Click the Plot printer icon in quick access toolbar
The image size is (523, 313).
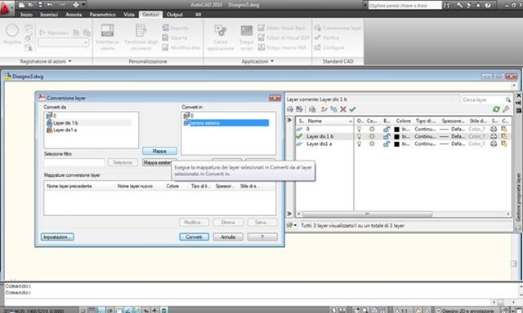[x=76, y=5]
